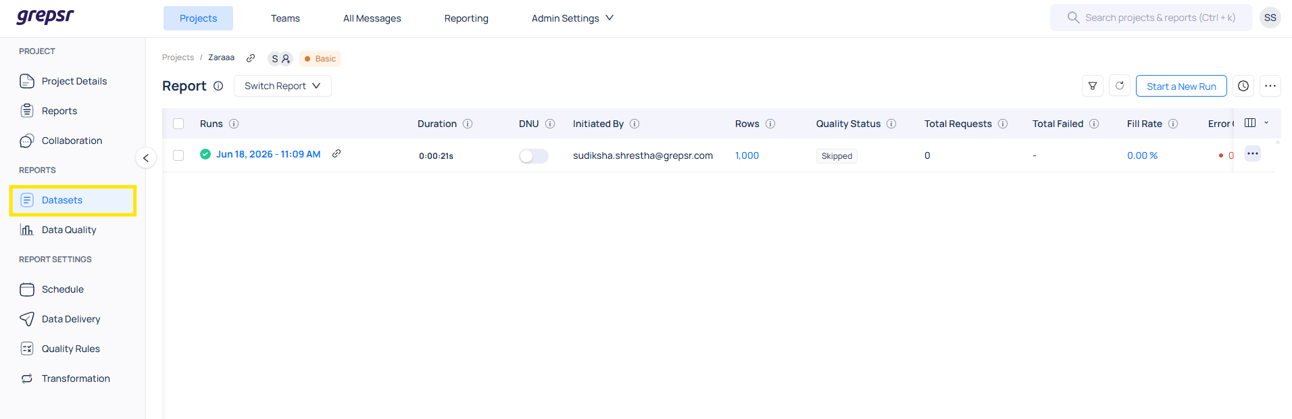
Task: Select Datasets in the sidebar
Action: 73,200
